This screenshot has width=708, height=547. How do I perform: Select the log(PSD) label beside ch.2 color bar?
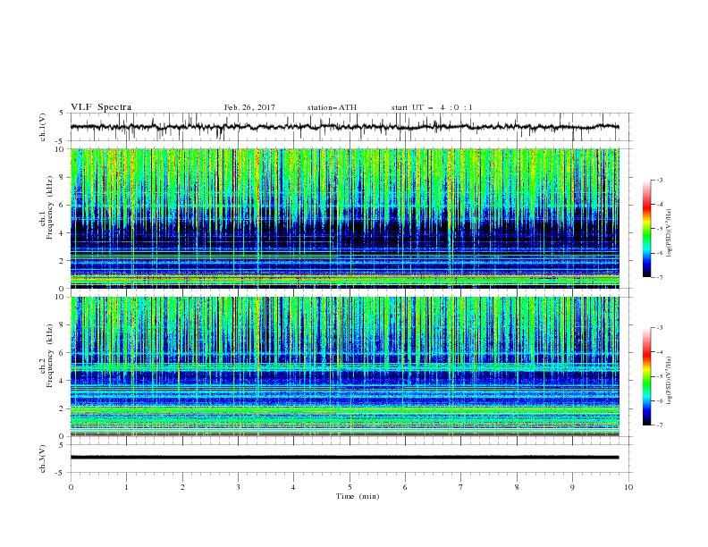coord(669,381)
